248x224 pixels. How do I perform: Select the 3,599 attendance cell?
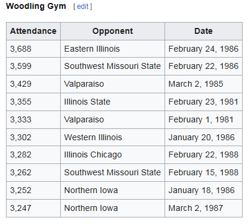click(x=33, y=67)
